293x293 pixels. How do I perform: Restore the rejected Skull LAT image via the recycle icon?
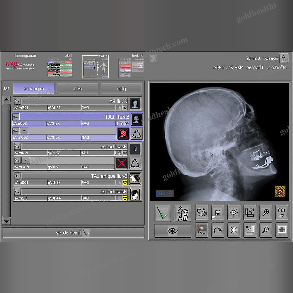pos(137,134)
